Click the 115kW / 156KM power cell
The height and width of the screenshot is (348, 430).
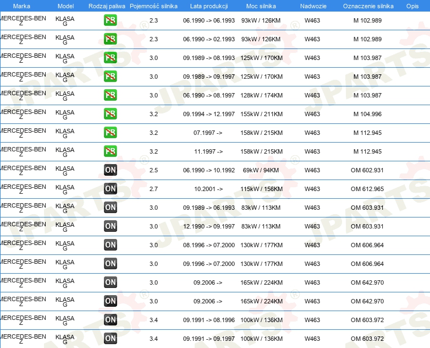[261, 189]
